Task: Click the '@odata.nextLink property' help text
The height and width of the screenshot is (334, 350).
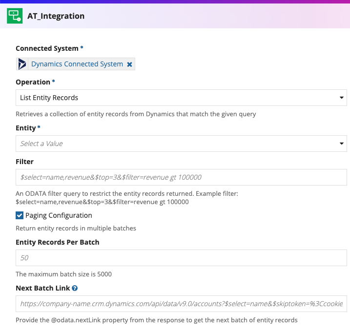Action: tap(157, 320)
